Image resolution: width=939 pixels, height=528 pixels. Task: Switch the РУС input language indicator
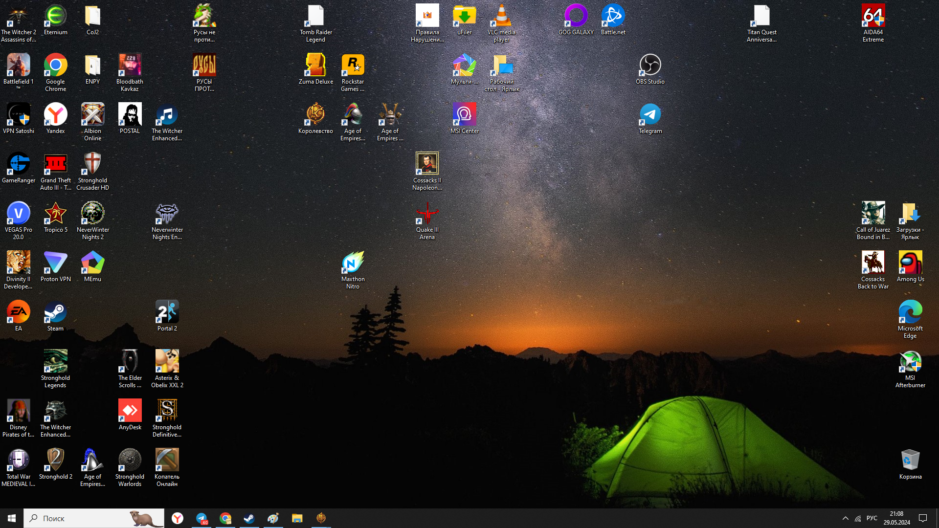(872, 518)
